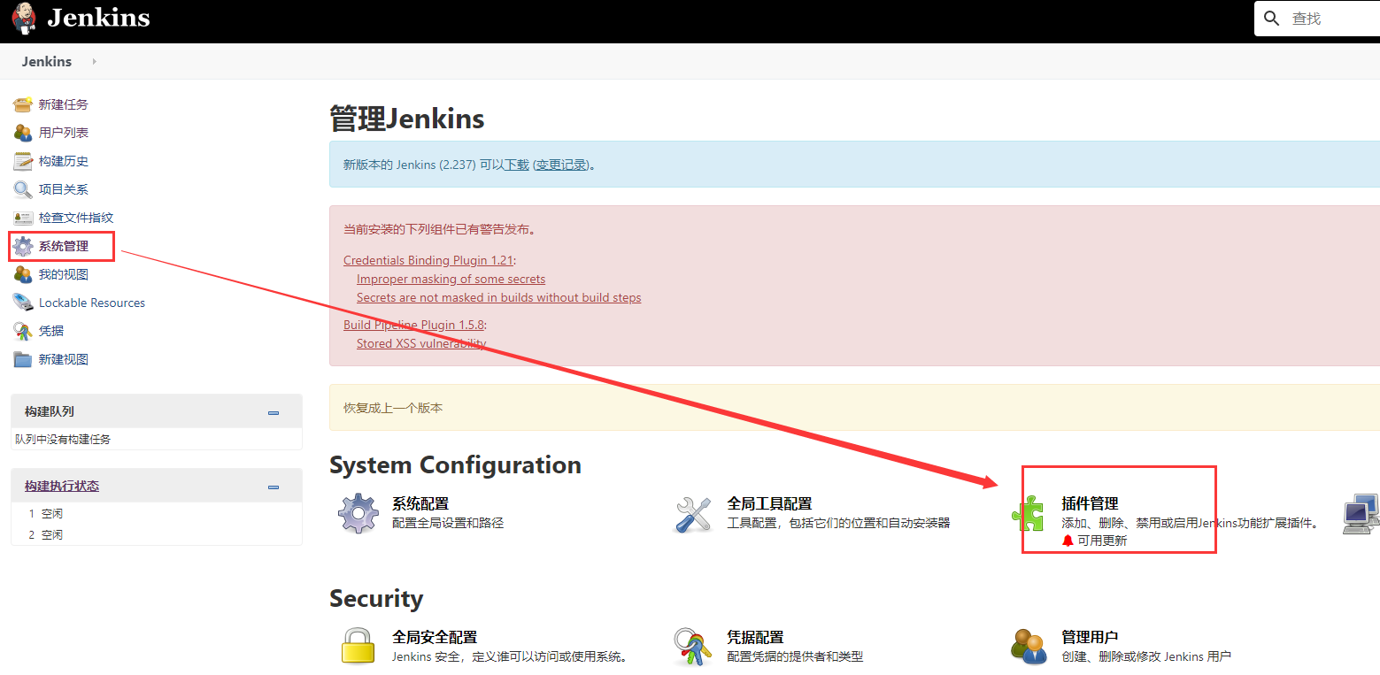
Task: Click the 系统配置 gear icon
Action: [358, 513]
